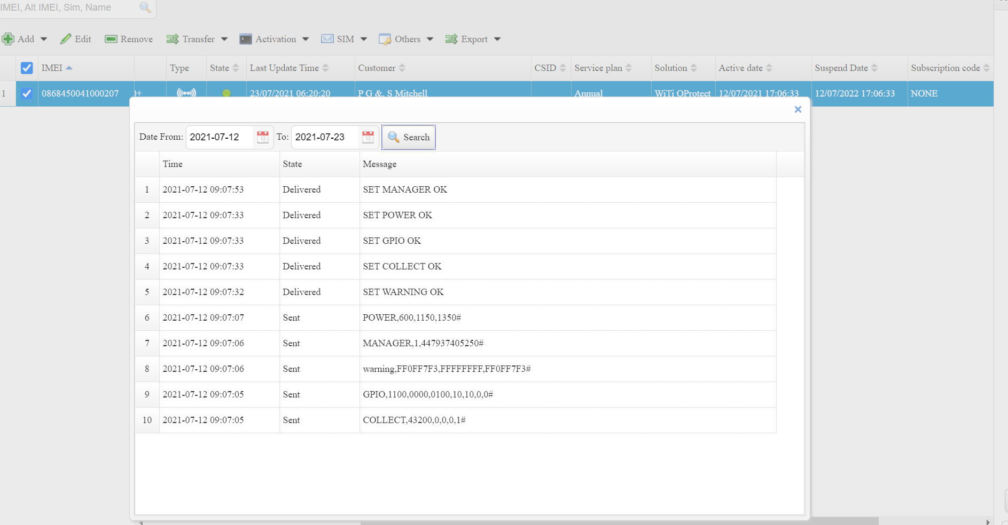Screen dimensions: 1008x525
Task: Click the search magnifier icon in IMEI field
Action: click(145, 7)
